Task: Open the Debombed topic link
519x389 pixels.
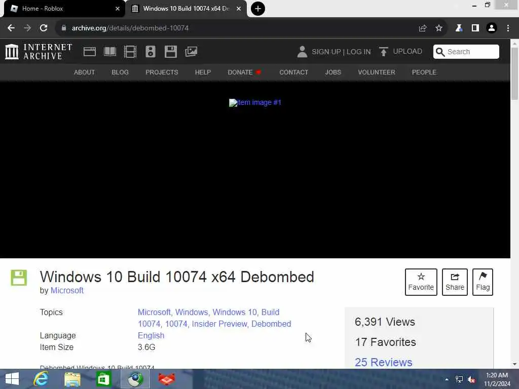Action: click(x=271, y=324)
